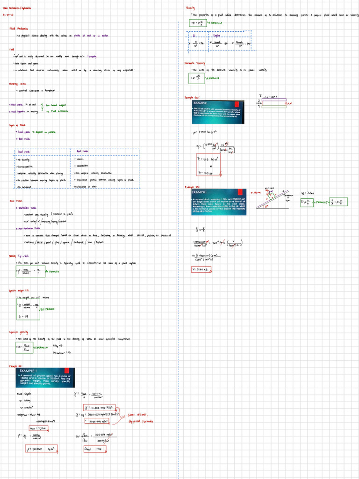
Task: Click the green density formula box
Action: [x=30, y=271]
